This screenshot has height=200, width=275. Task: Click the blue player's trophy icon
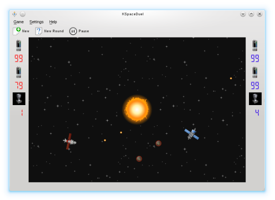(255, 99)
